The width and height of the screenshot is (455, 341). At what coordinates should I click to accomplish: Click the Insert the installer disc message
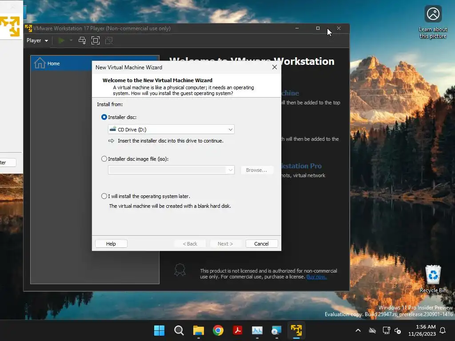[x=171, y=141]
